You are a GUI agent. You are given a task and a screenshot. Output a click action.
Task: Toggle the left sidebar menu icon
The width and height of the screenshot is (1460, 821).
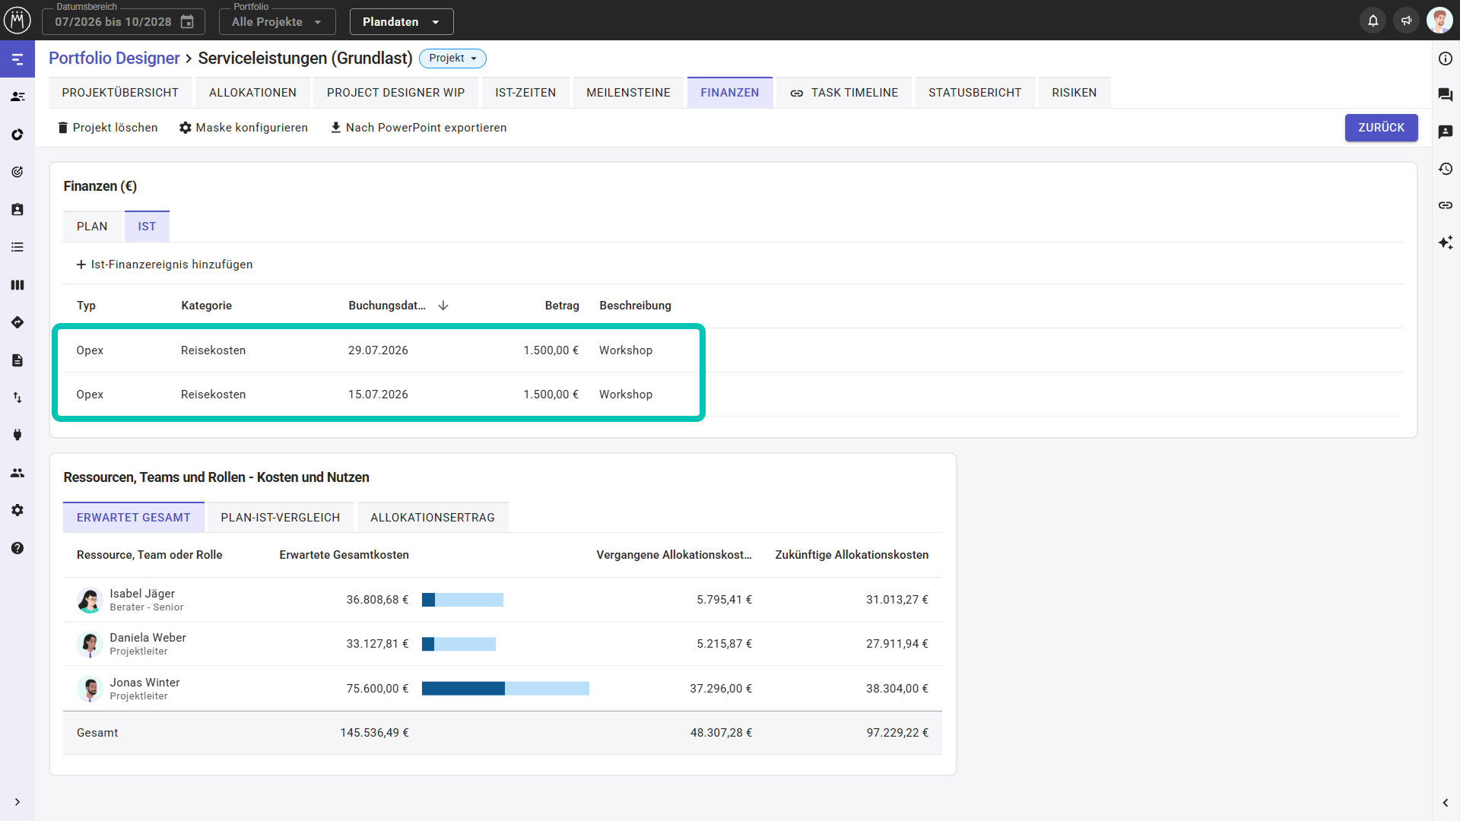[17, 59]
